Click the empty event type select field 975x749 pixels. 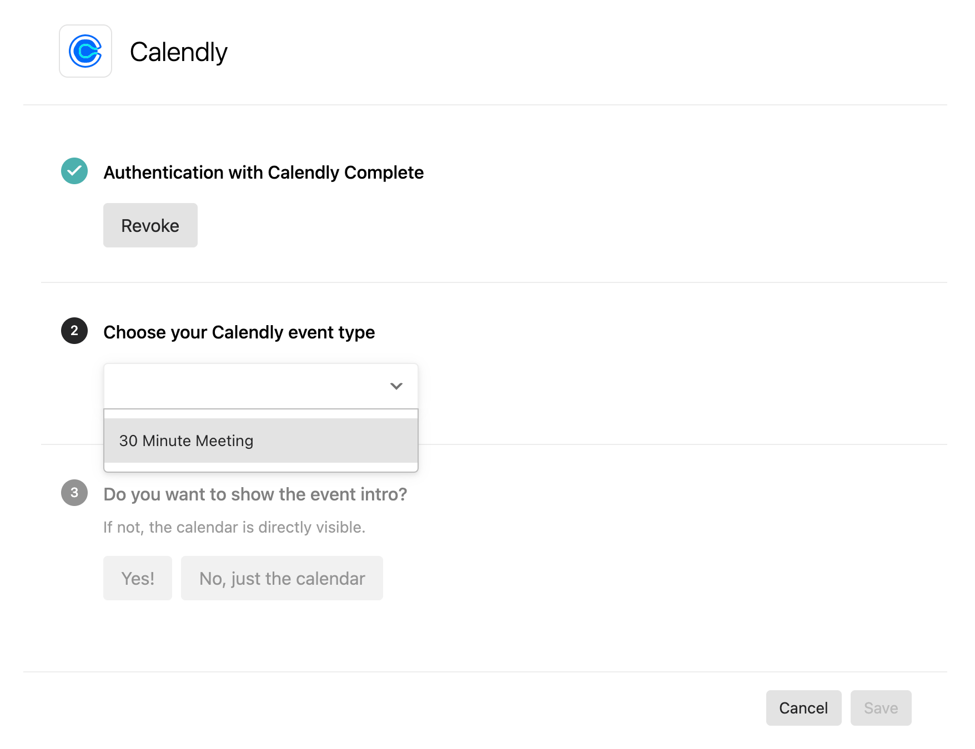tap(261, 386)
